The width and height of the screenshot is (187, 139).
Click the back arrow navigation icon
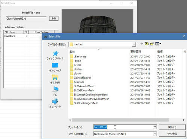click(x=142, y=44)
